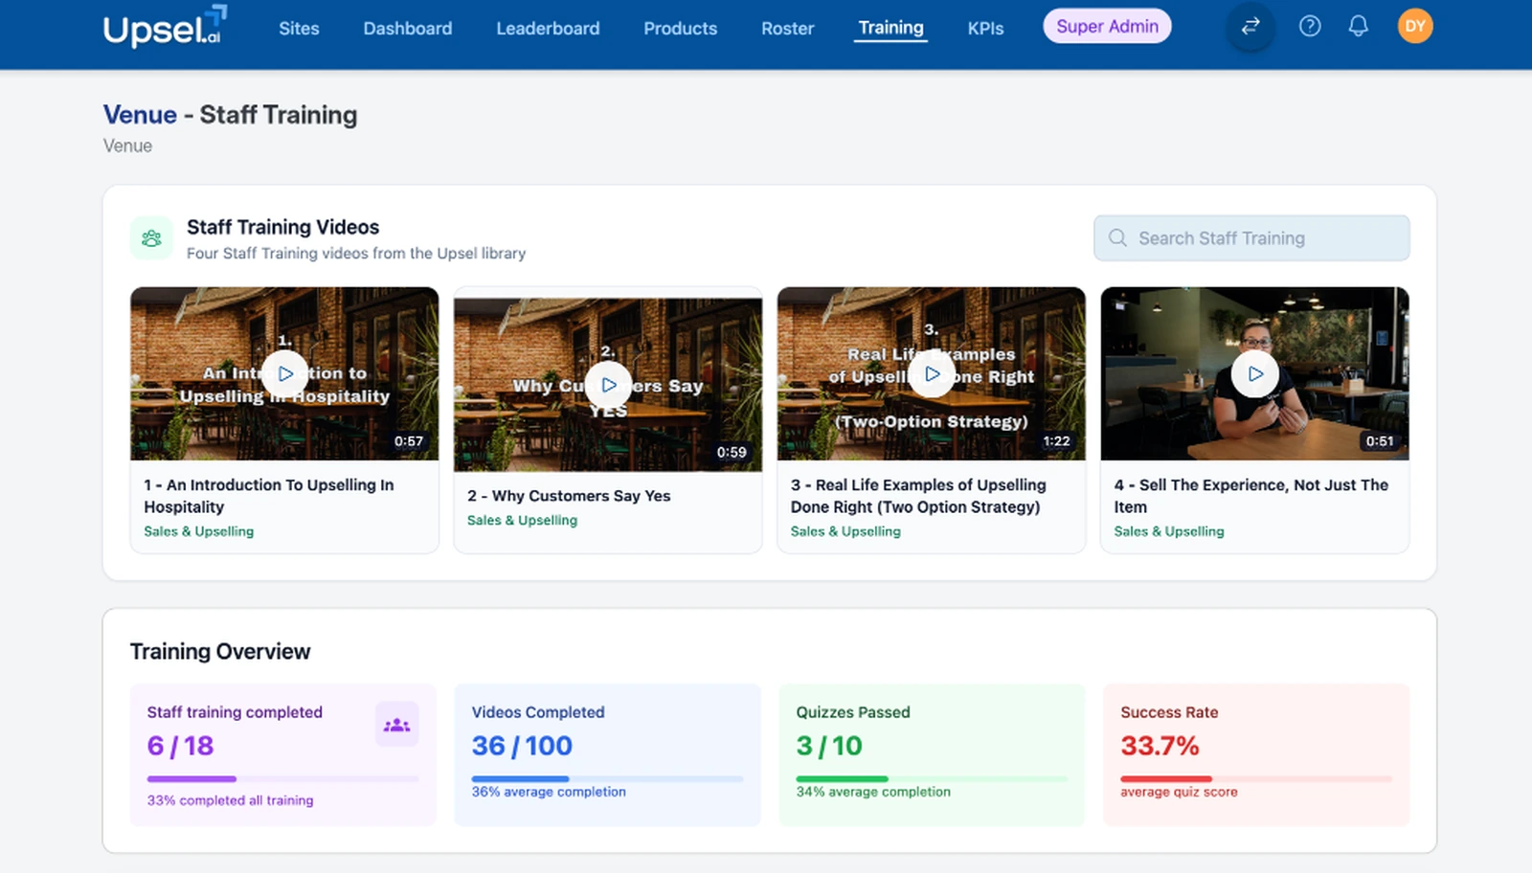Image resolution: width=1532 pixels, height=873 pixels.
Task: Click the '36 / 100' videos completed value
Action: [522, 746]
